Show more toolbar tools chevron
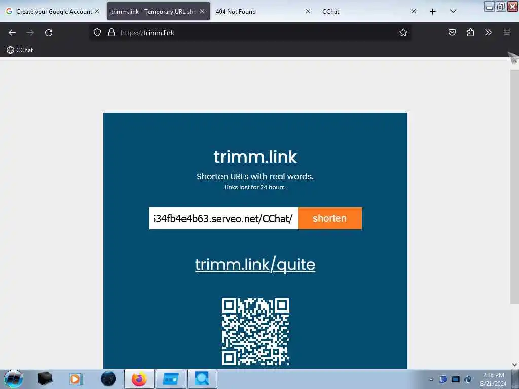Viewport: 519px width, 389px height. pos(488,32)
